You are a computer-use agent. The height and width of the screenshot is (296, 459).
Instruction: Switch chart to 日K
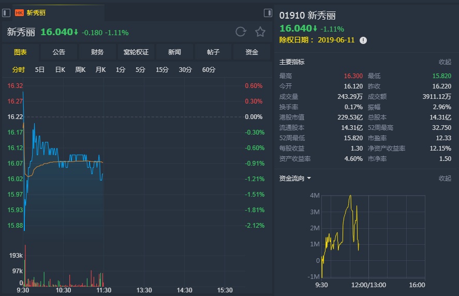click(61, 70)
